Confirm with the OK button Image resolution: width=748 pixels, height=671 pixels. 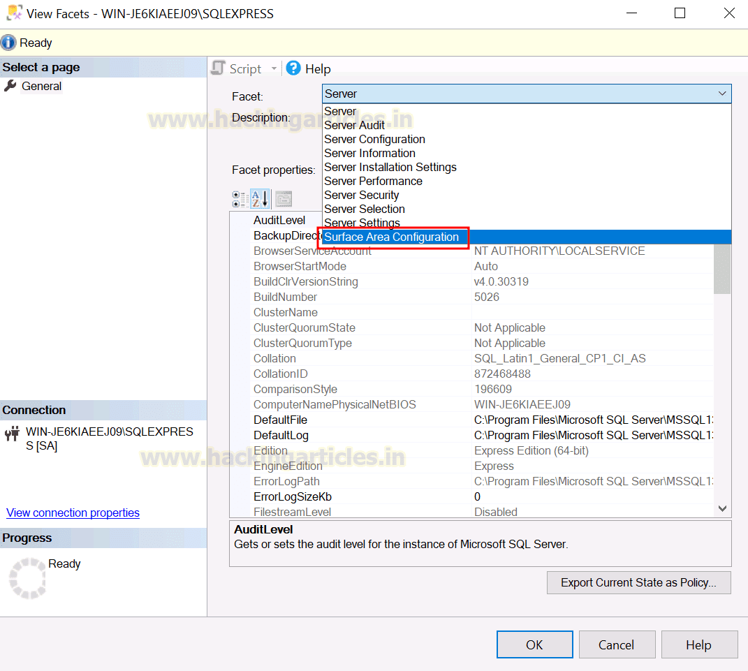coord(535,644)
